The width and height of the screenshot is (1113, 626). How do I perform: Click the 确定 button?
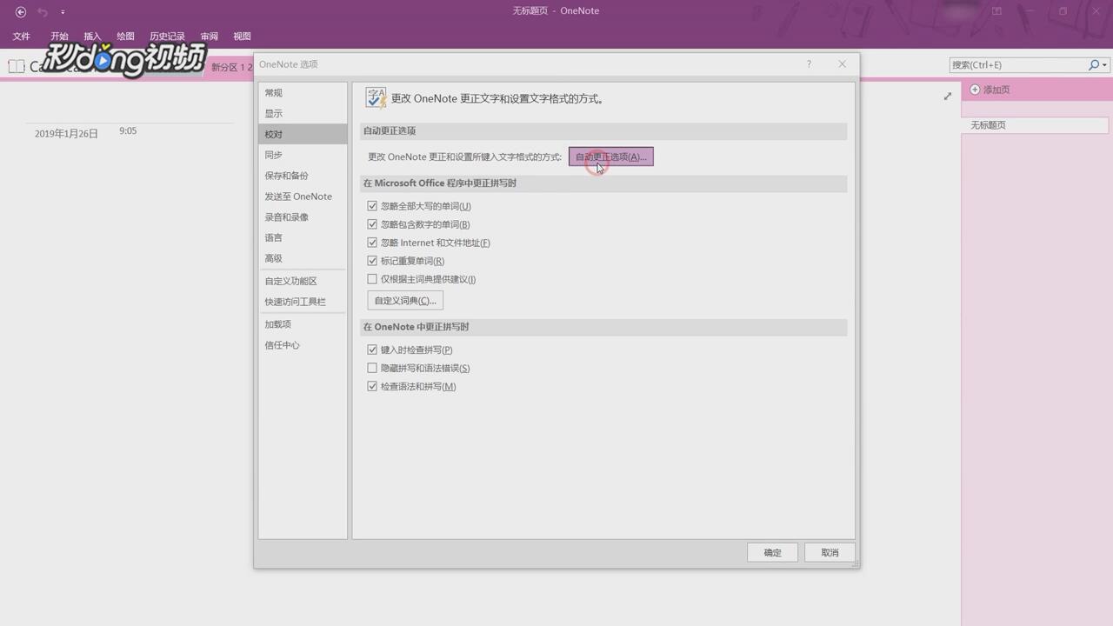tap(772, 553)
